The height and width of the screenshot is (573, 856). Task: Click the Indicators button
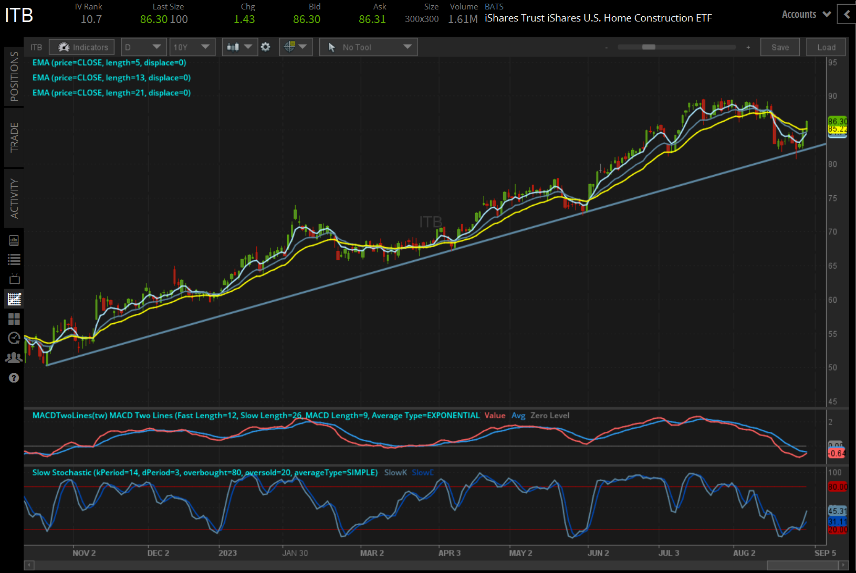[x=82, y=47]
